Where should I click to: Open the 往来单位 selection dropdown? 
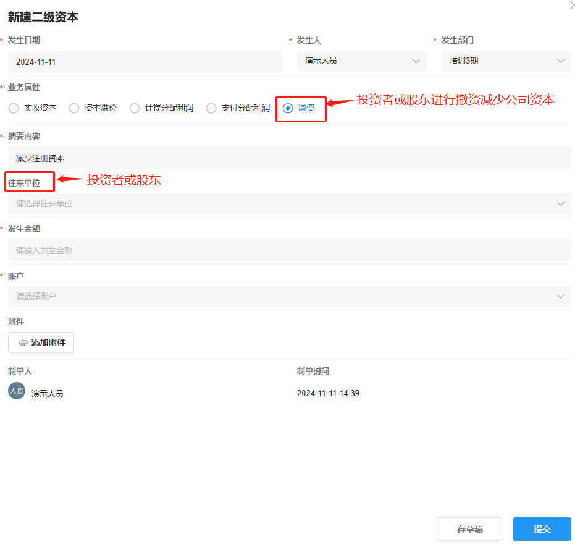[289, 203]
